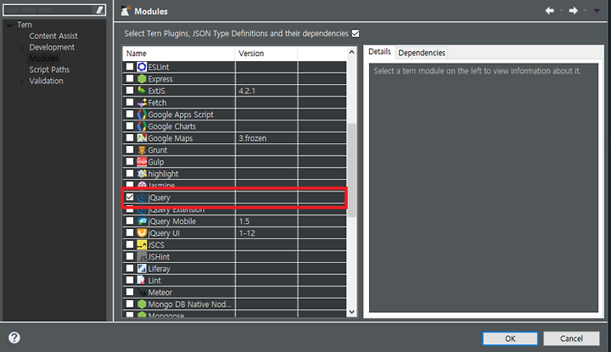Click the module list scroll down arrow

coord(351,312)
